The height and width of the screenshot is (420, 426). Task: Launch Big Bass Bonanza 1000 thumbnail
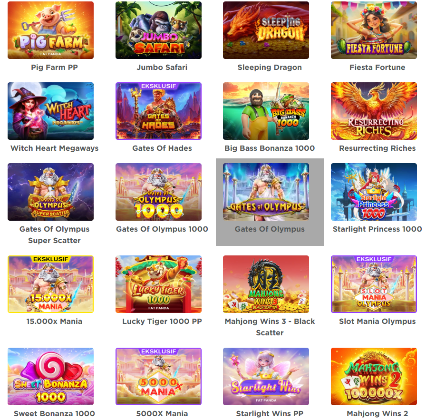[x=266, y=111]
